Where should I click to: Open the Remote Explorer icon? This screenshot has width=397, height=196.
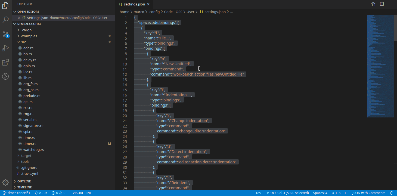click(6, 76)
